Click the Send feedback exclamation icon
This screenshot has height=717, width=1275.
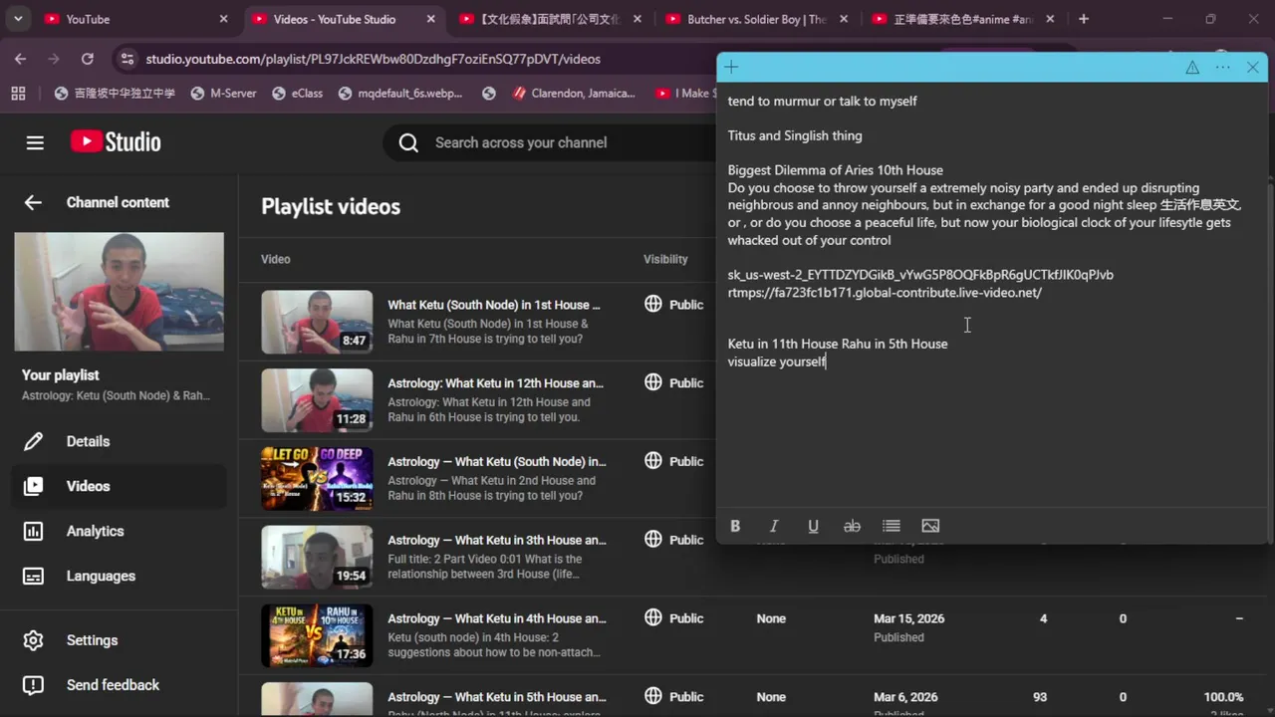(33, 685)
